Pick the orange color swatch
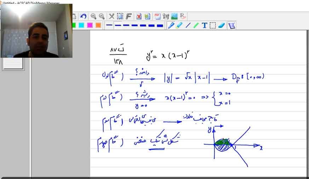This screenshot has width=309, height=179. tap(98, 25)
